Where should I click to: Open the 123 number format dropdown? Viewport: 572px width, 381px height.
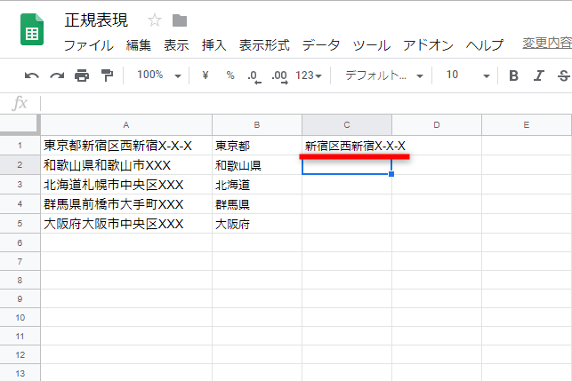coord(309,75)
